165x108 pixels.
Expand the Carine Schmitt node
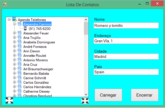15,78
